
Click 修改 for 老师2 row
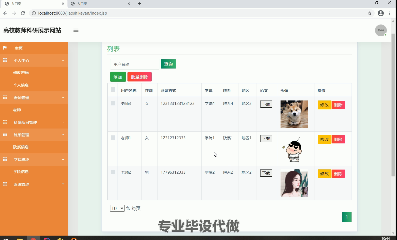[324, 174]
